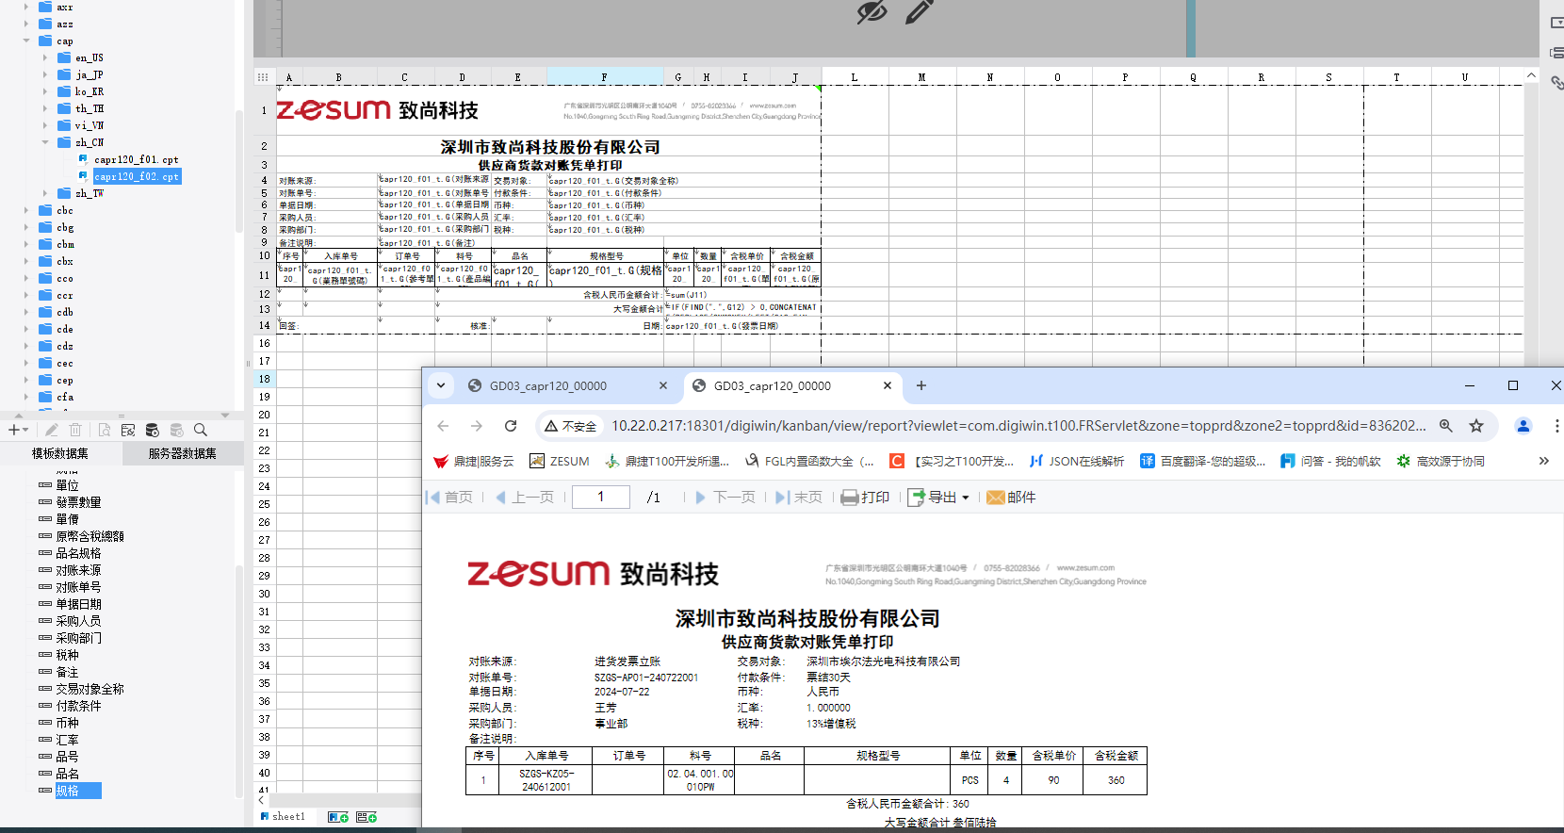Click the zoom magnifier in address bar

(1445, 426)
